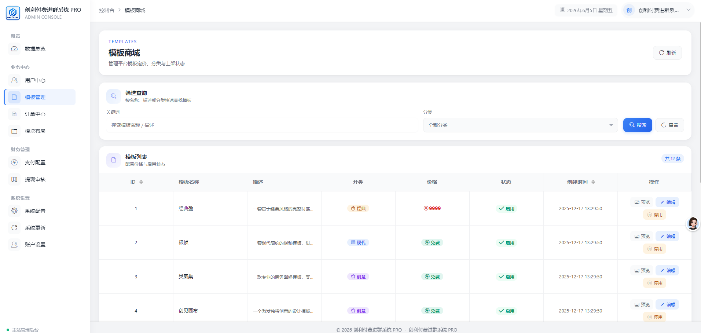The width and height of the screenshot is (701, 333).
Task: Click the ID column sort arrows
Action: 141,182
